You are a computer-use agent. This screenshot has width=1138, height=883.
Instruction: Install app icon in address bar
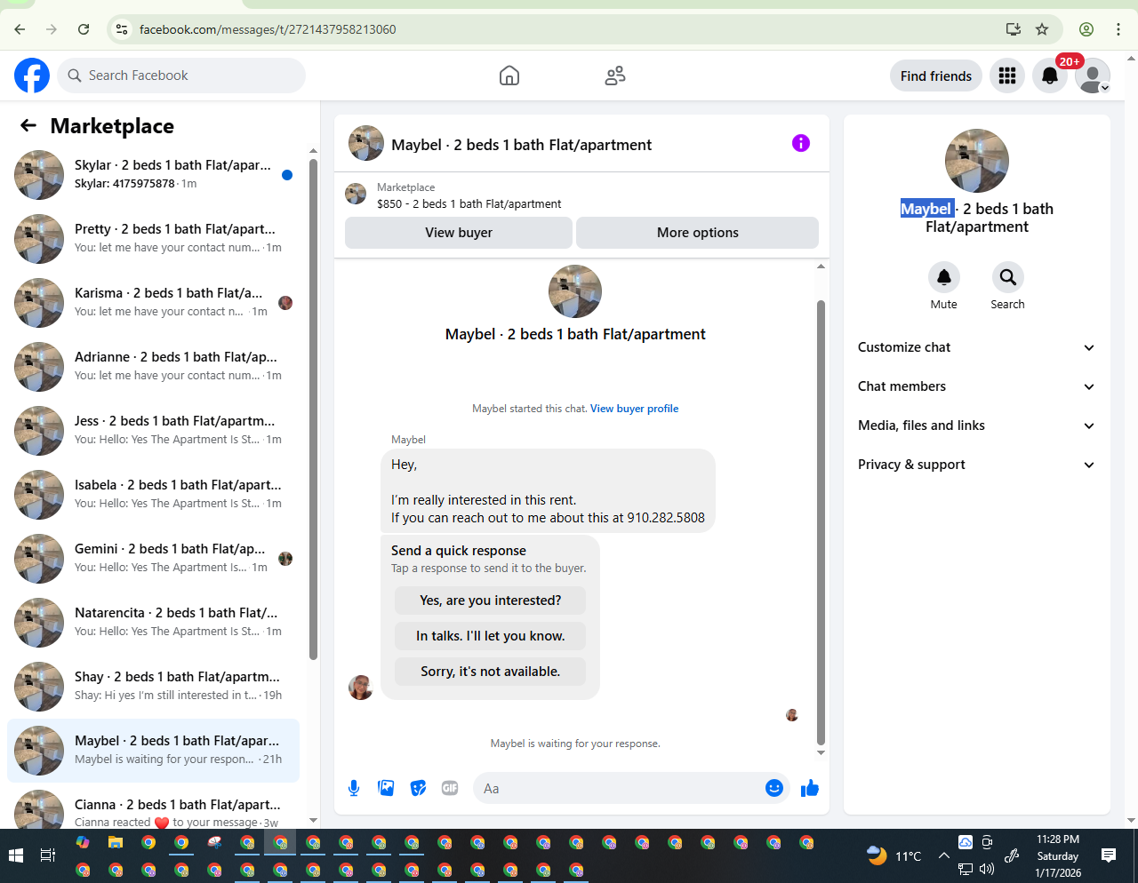[x=1014, y=29]
